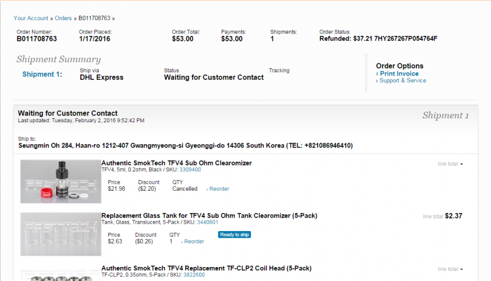View the TF-CLP2 Coil Head thumbnail
The height and width of the screenshot is (281, 491).
[x=61, y=274]
